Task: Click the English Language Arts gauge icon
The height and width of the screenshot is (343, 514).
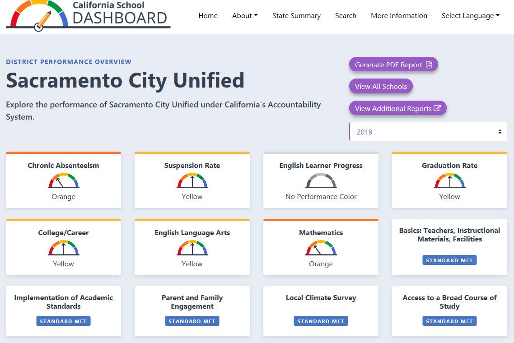Action: 192,248
